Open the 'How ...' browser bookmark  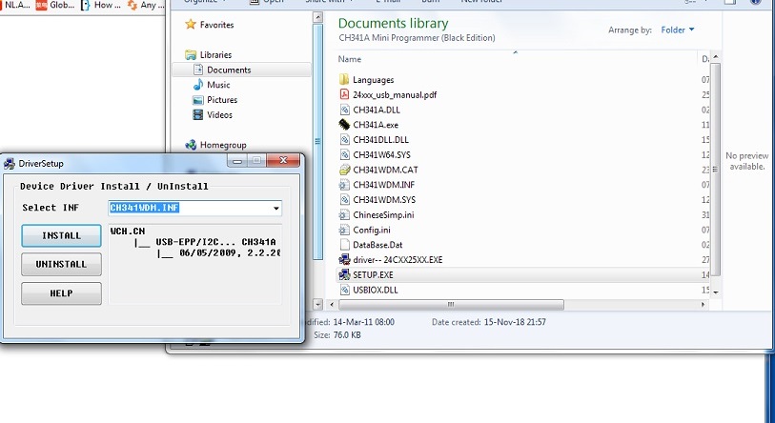(x=101, y=5)
